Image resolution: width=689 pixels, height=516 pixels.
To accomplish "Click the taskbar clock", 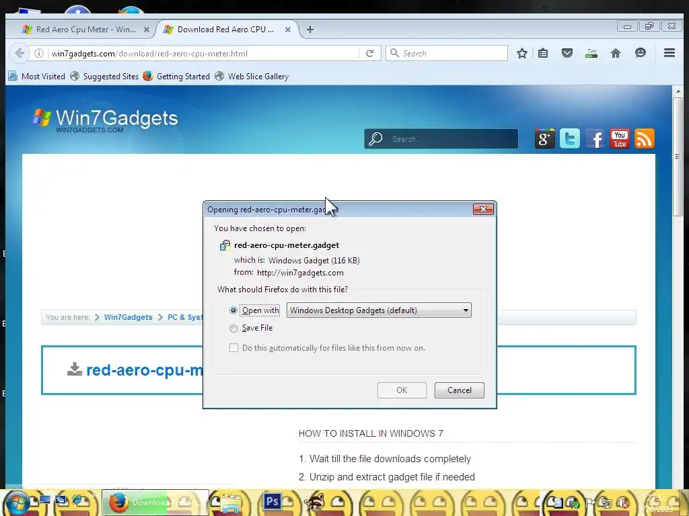I will 655,503.
